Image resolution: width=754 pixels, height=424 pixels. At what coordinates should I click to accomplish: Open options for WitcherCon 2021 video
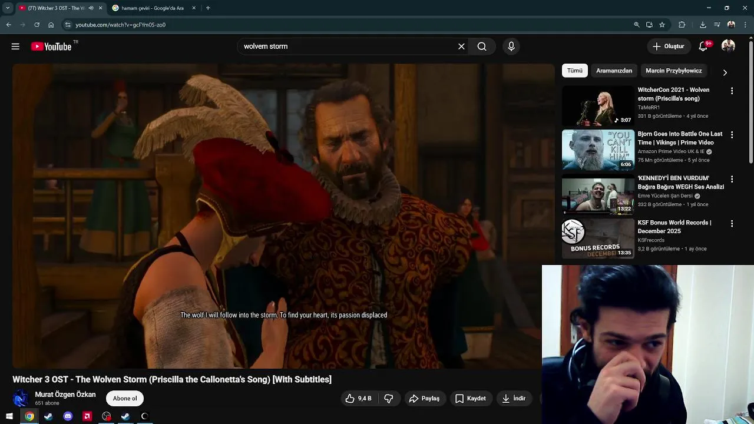coord(732,91)
